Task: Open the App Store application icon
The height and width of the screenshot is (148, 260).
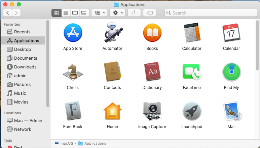Action: [73, 33]
